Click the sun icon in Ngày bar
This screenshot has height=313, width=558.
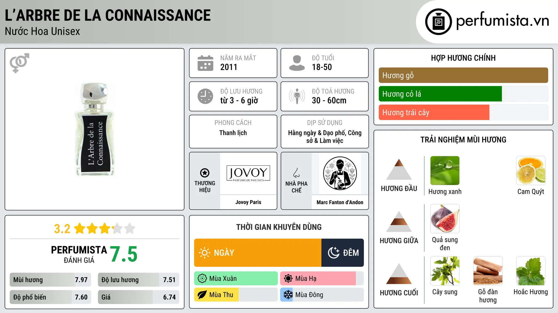(x=204, y=253)
